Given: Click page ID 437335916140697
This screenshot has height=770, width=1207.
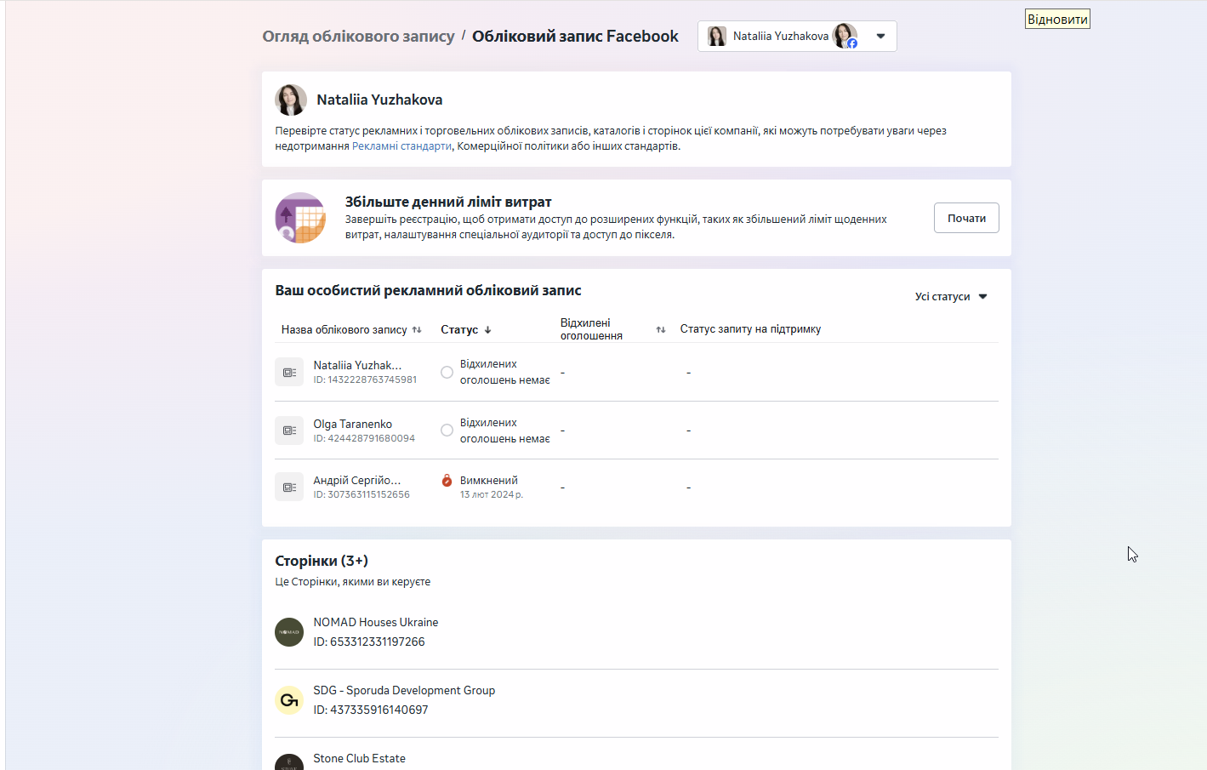Looking at the screenshot, I should (371, 710).
